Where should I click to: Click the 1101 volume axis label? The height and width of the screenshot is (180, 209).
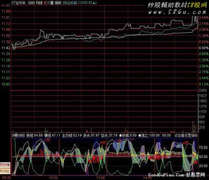(203, 112)
